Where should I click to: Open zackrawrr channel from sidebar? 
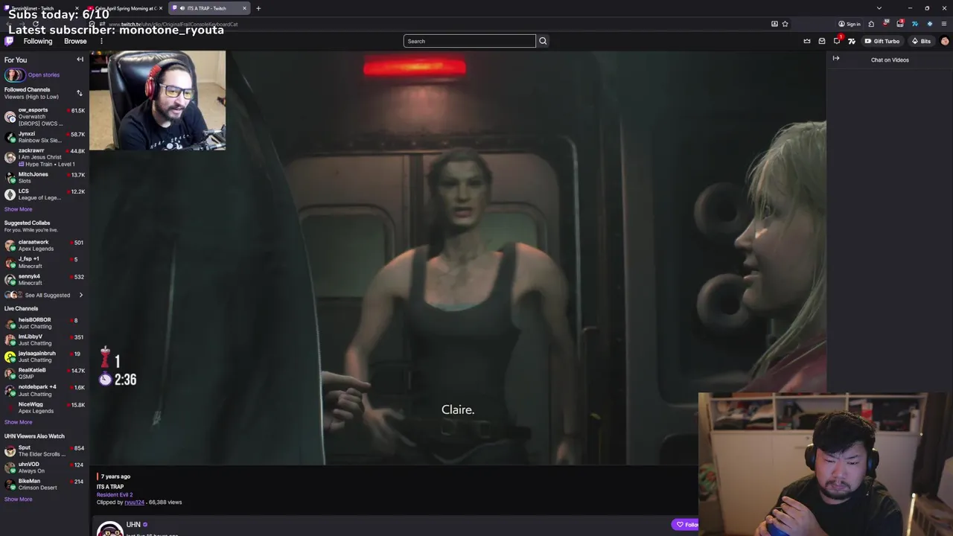(x=45, y=157)
